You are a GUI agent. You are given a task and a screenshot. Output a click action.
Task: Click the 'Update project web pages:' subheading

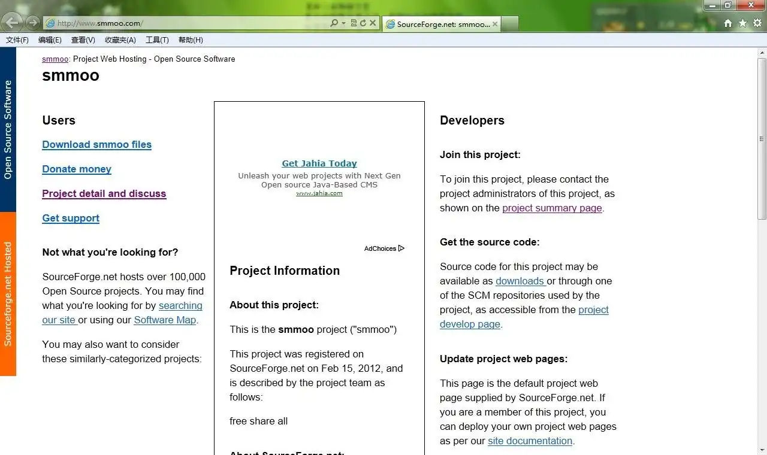[x=503, y=359]
